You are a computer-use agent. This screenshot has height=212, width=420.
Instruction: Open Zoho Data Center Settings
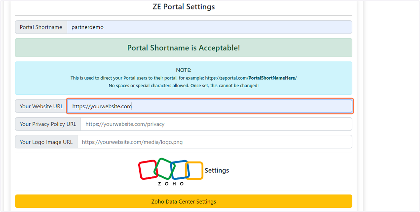click(183, 202)
